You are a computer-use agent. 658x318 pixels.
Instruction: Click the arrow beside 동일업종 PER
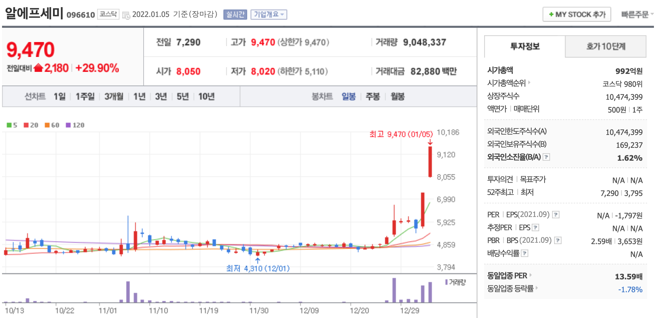point(530,275)
